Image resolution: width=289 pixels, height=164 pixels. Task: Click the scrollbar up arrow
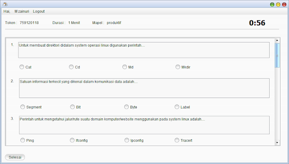click(277, 40)
